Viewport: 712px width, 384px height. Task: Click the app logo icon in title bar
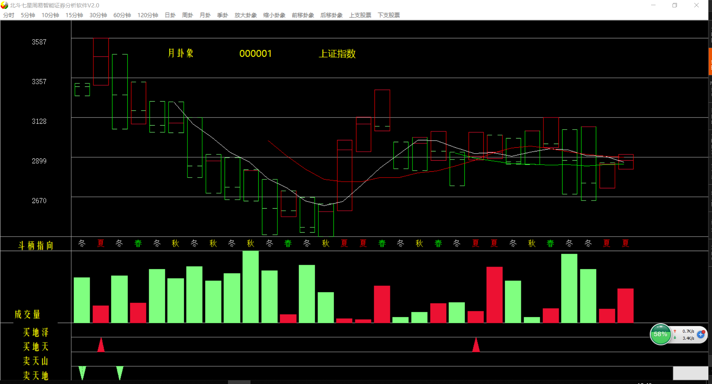click(4, 5)
